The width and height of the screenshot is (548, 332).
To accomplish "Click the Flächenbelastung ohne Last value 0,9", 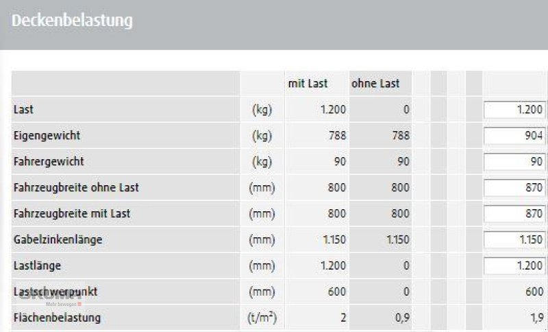I will (401, 318).
